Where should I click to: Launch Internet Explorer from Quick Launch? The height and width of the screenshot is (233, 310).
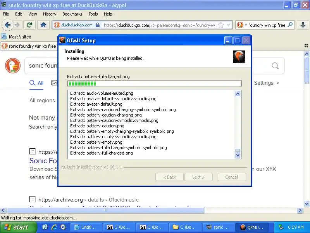54,227
